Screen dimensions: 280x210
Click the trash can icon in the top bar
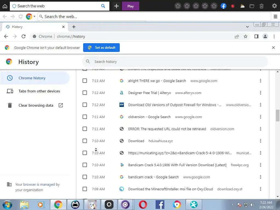point(261,6)
